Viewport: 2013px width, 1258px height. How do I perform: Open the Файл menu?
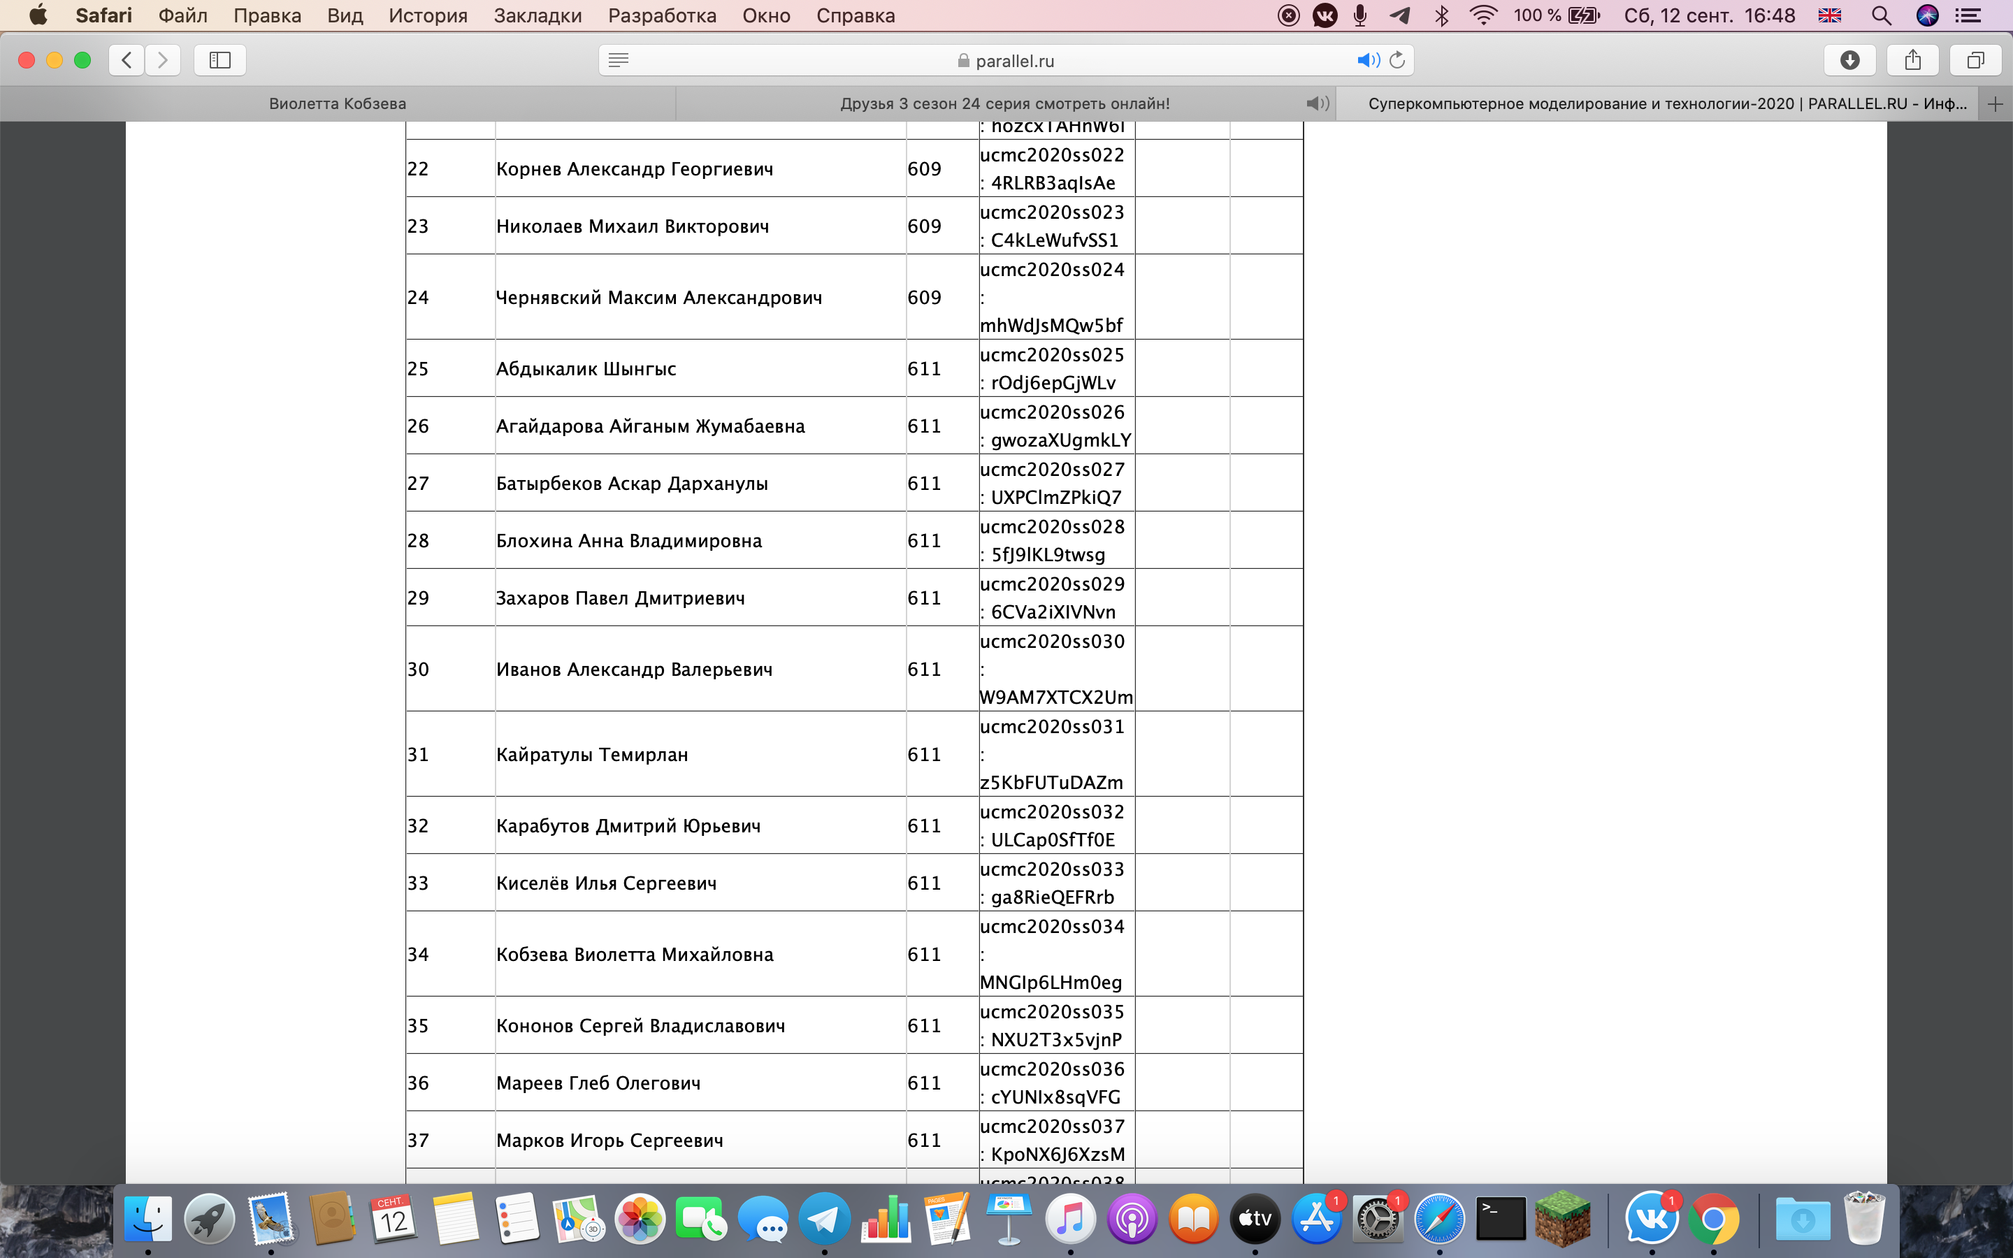point(182,15)
